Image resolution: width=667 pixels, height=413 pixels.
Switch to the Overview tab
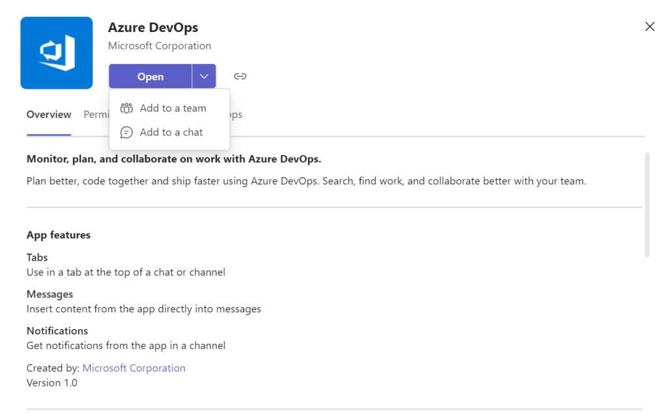pyautogui.click(x=49, y=115)
